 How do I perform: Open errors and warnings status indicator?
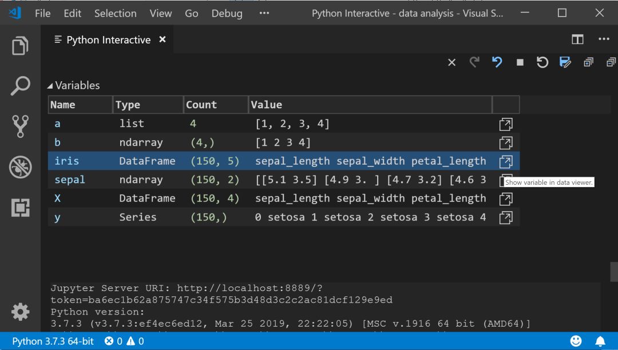point(124,341)
